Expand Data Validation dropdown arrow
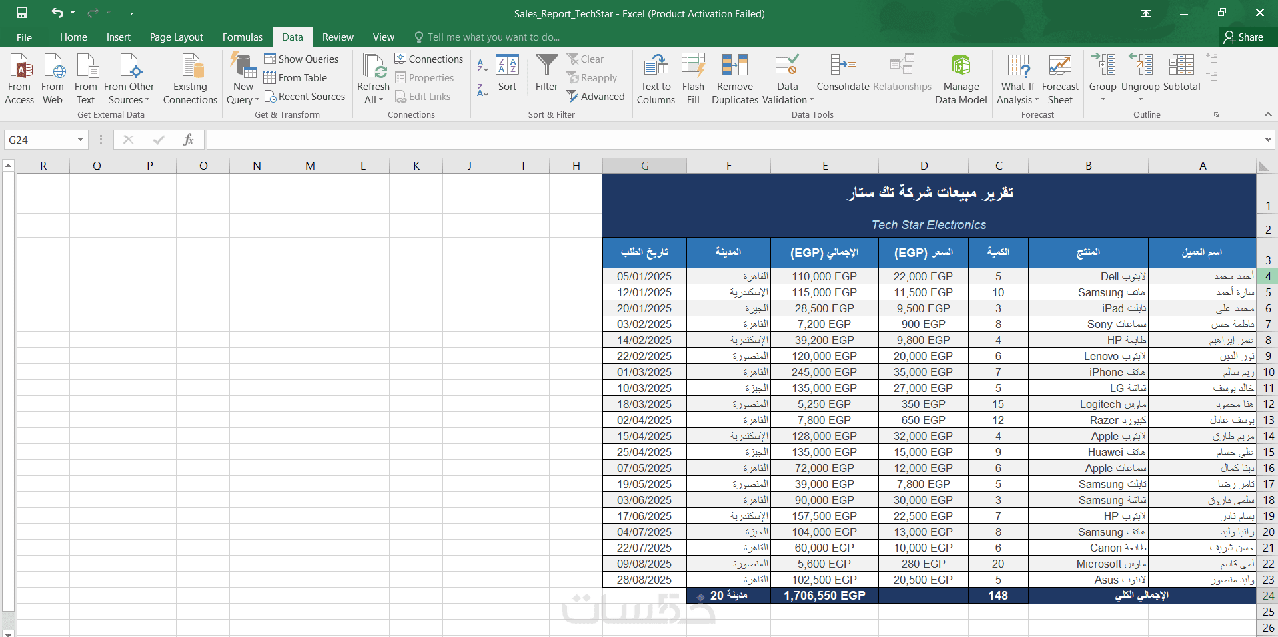The width and height of the screenshot is (1278, 637). tap(812, 100)
